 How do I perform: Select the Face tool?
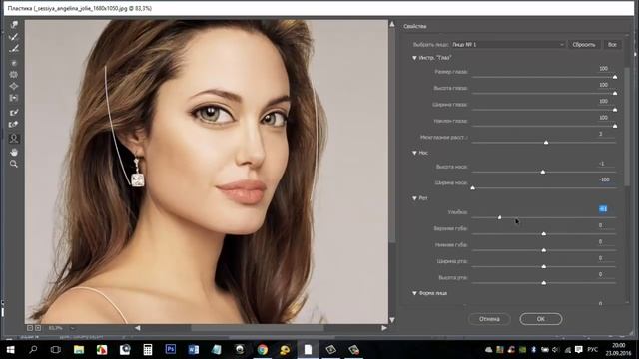14,138
